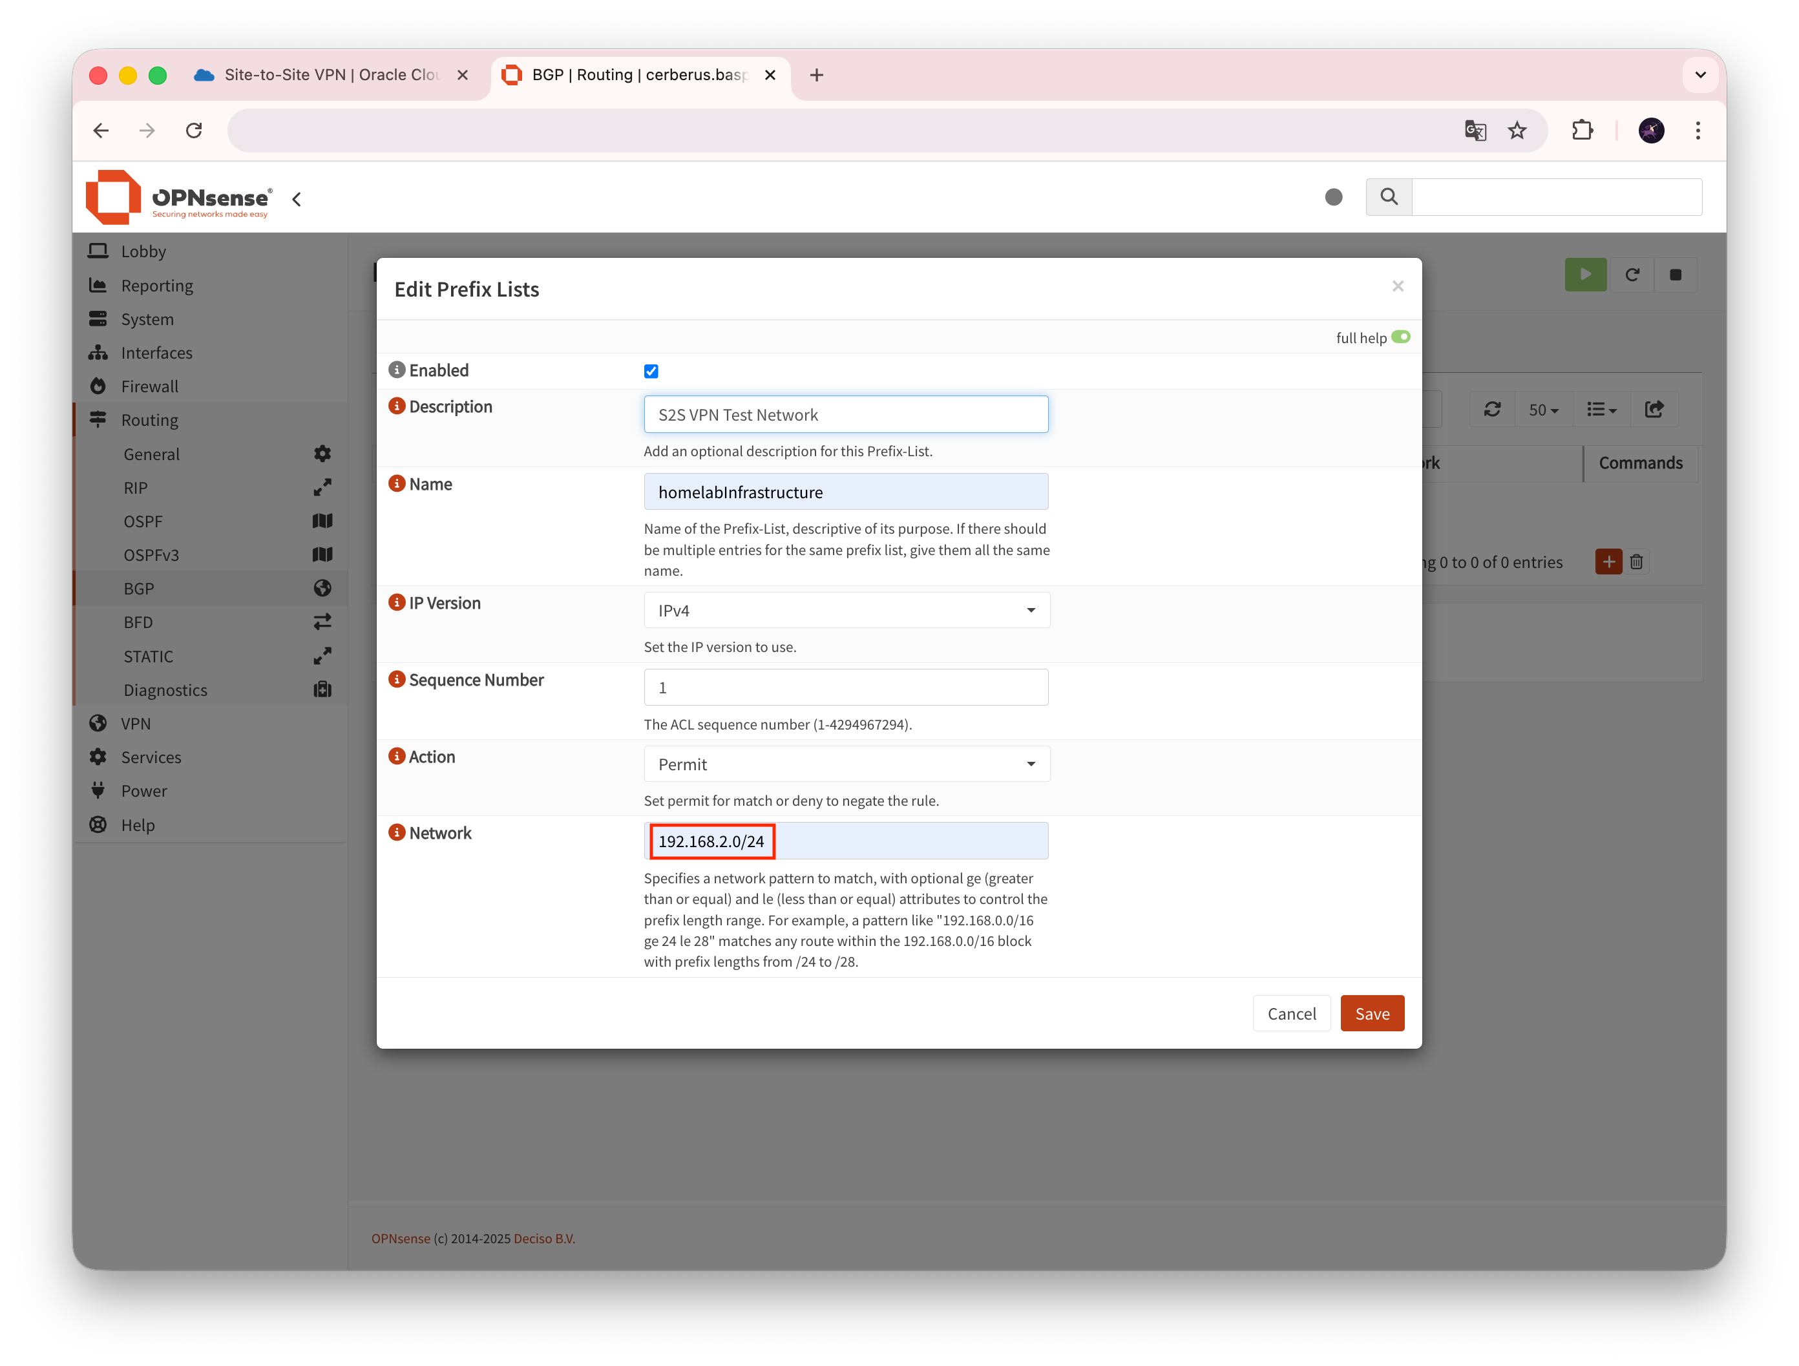Open the browser extensions puzzle icon
Viewport: 1799px width, 1366px height.
[x=1582, y=130]
